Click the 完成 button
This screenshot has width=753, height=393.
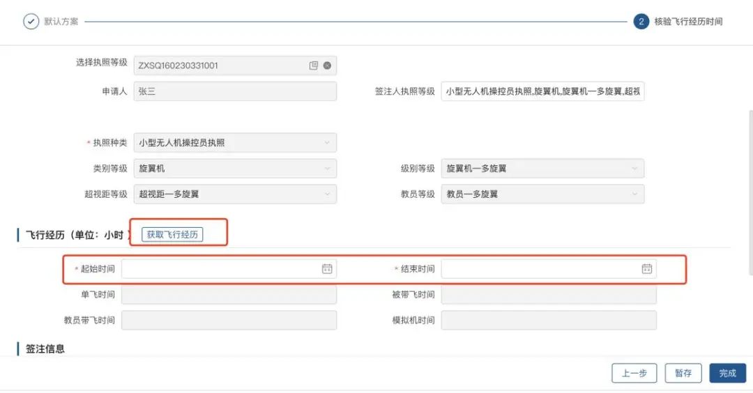pyautogui.click(x=727, y=373)
